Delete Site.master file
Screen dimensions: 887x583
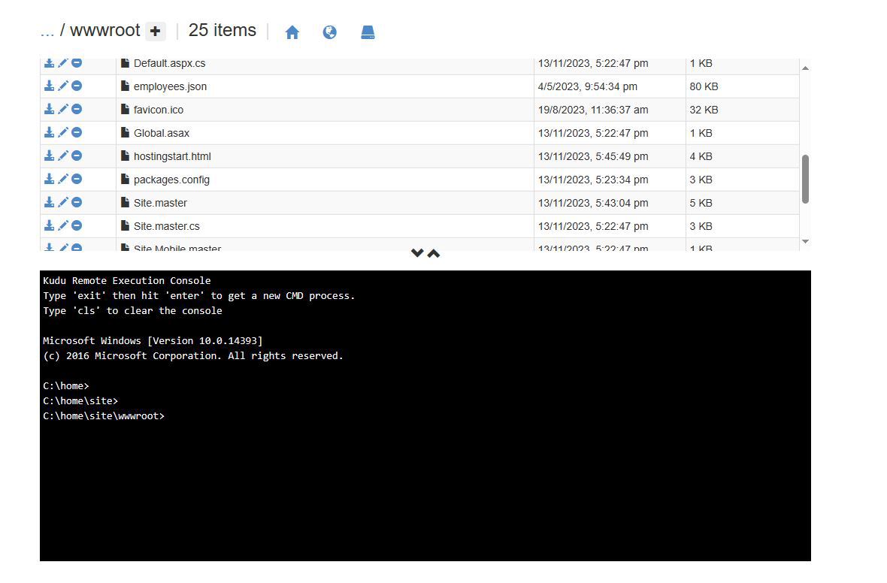tap(77, 202)
